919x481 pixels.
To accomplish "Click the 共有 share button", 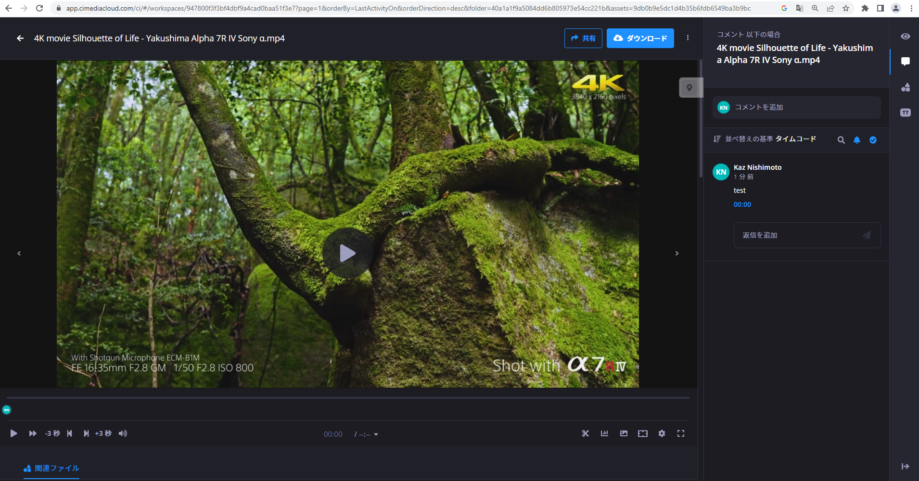I will (583, 38).
